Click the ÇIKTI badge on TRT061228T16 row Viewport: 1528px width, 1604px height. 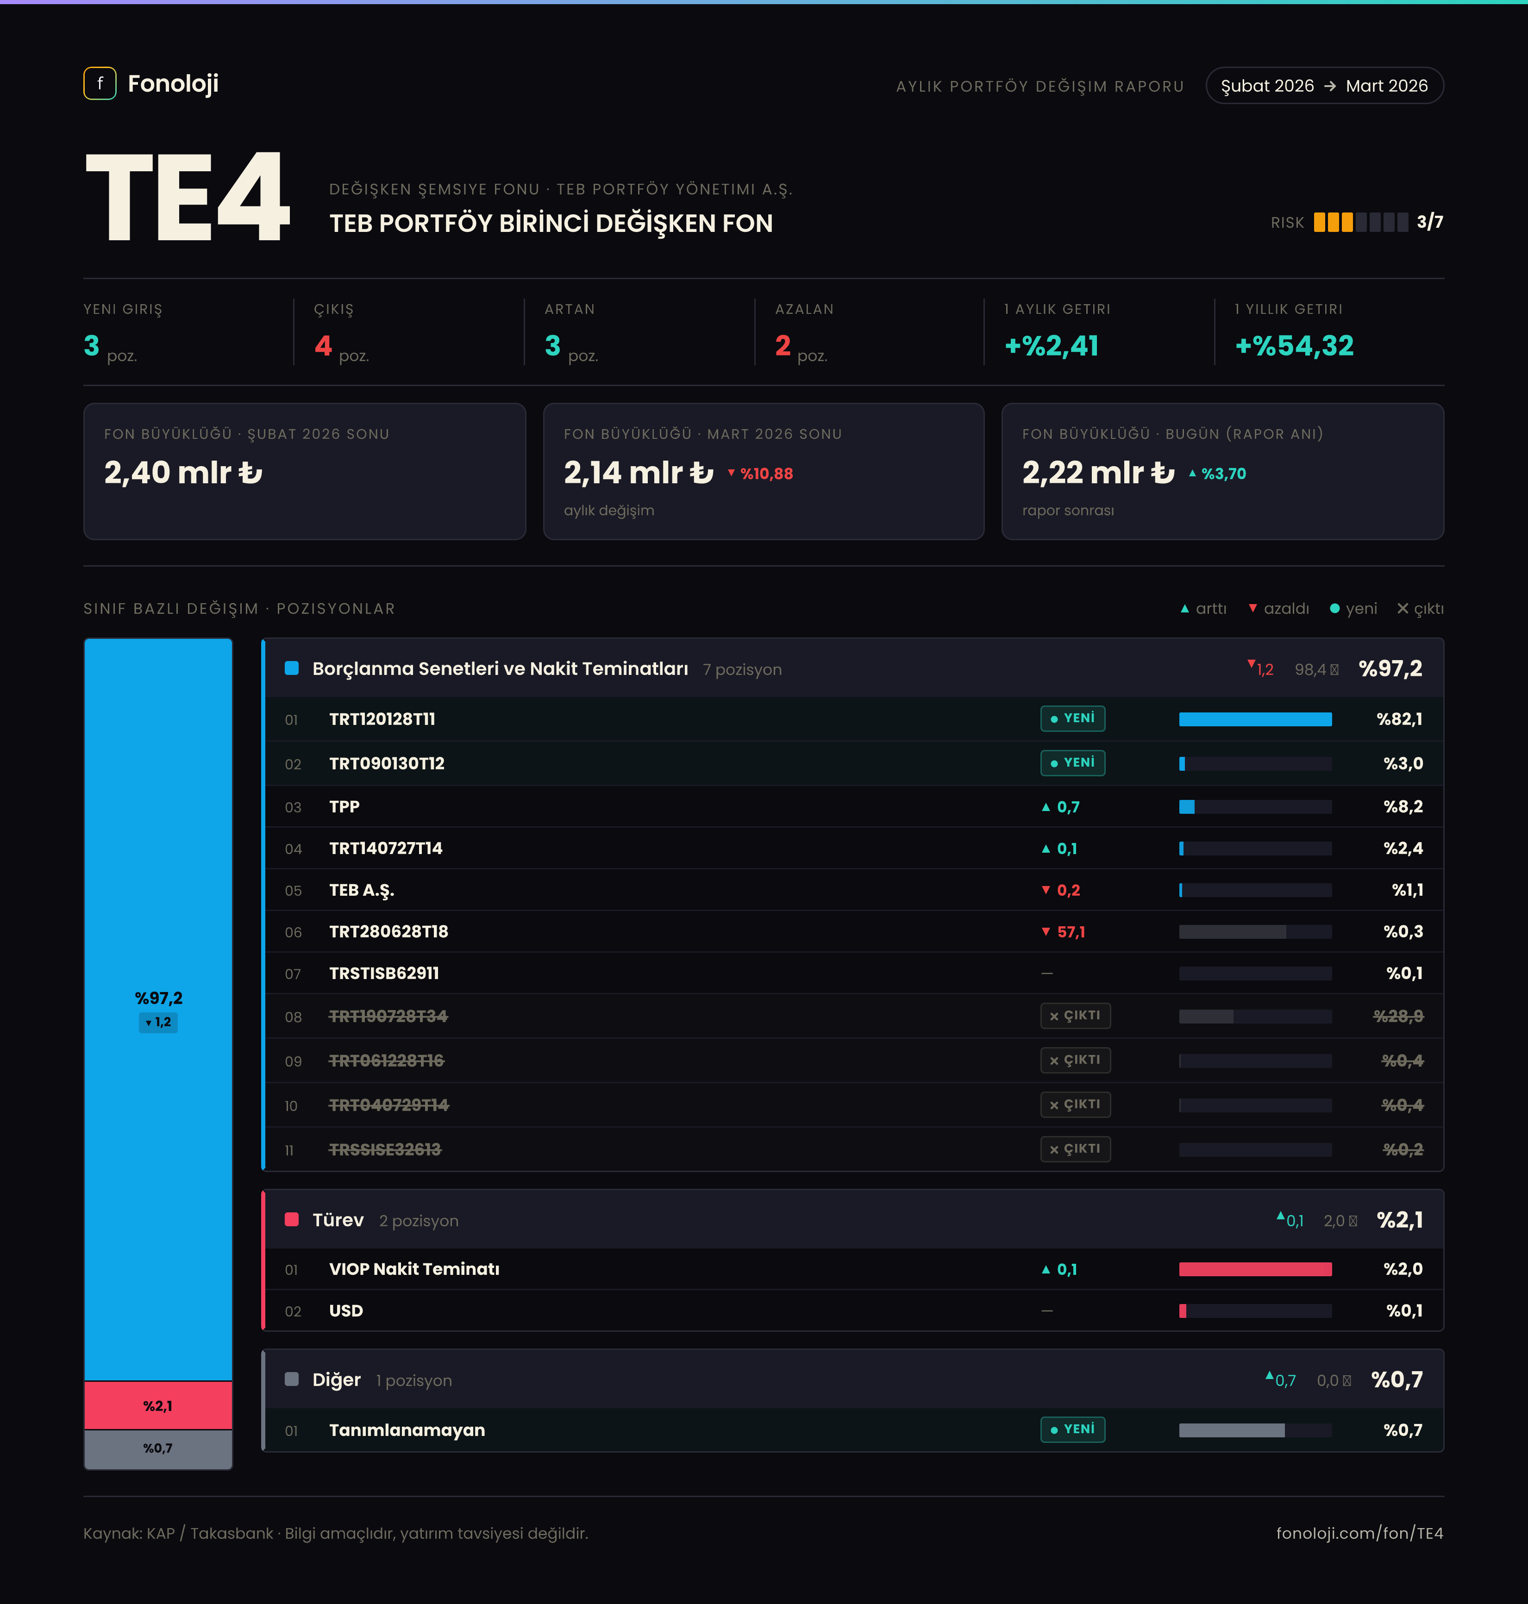point(1075,1060)
